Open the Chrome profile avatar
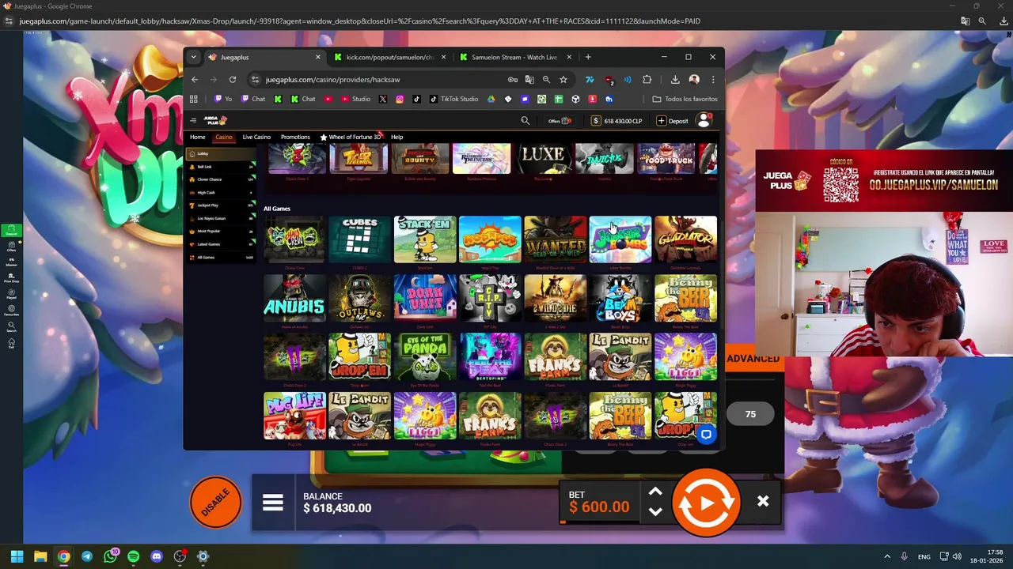 694,80
